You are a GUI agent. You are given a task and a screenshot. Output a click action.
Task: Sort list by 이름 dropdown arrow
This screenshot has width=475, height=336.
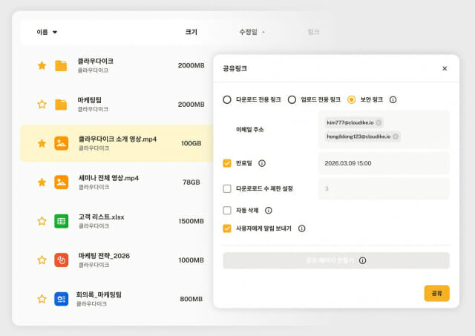click(55, 32)
